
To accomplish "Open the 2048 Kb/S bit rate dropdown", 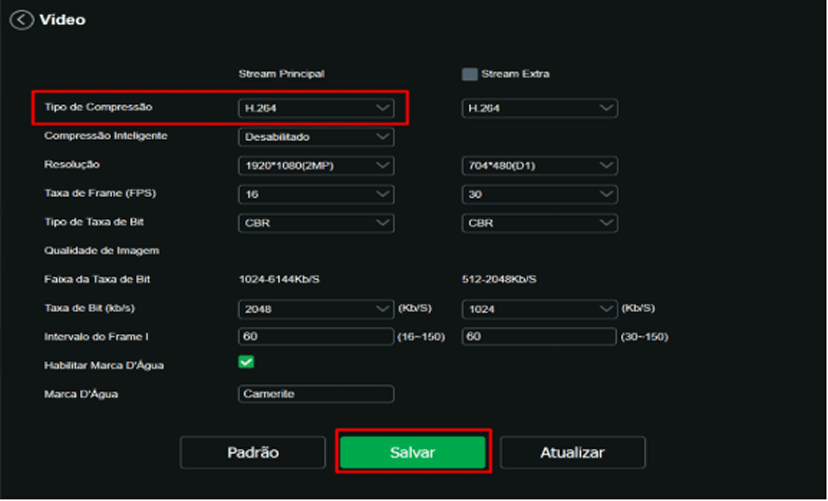I will tap(316, 310).
